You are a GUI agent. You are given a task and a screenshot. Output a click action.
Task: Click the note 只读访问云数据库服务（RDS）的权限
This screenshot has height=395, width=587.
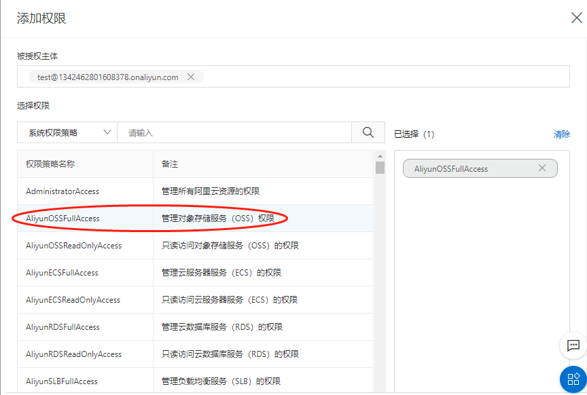230,354
